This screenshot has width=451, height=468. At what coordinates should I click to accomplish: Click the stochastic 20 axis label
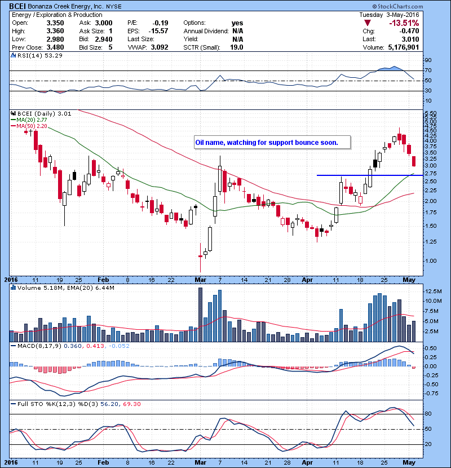[x=428, y=444]
